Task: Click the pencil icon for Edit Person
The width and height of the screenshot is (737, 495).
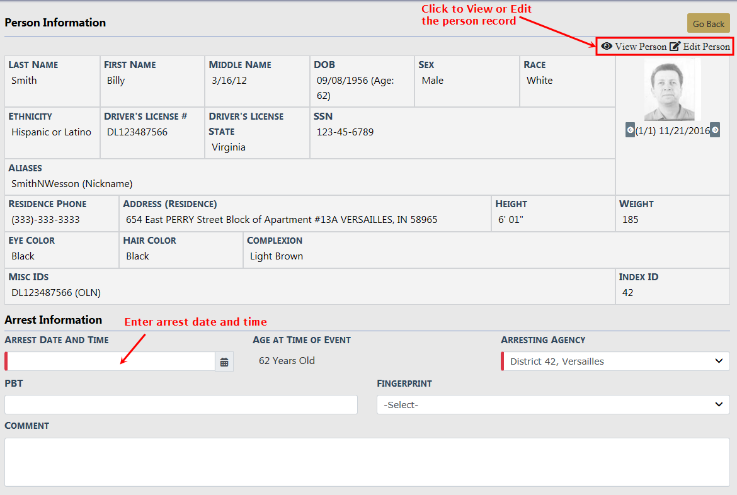Action: (x=675, y=47)
